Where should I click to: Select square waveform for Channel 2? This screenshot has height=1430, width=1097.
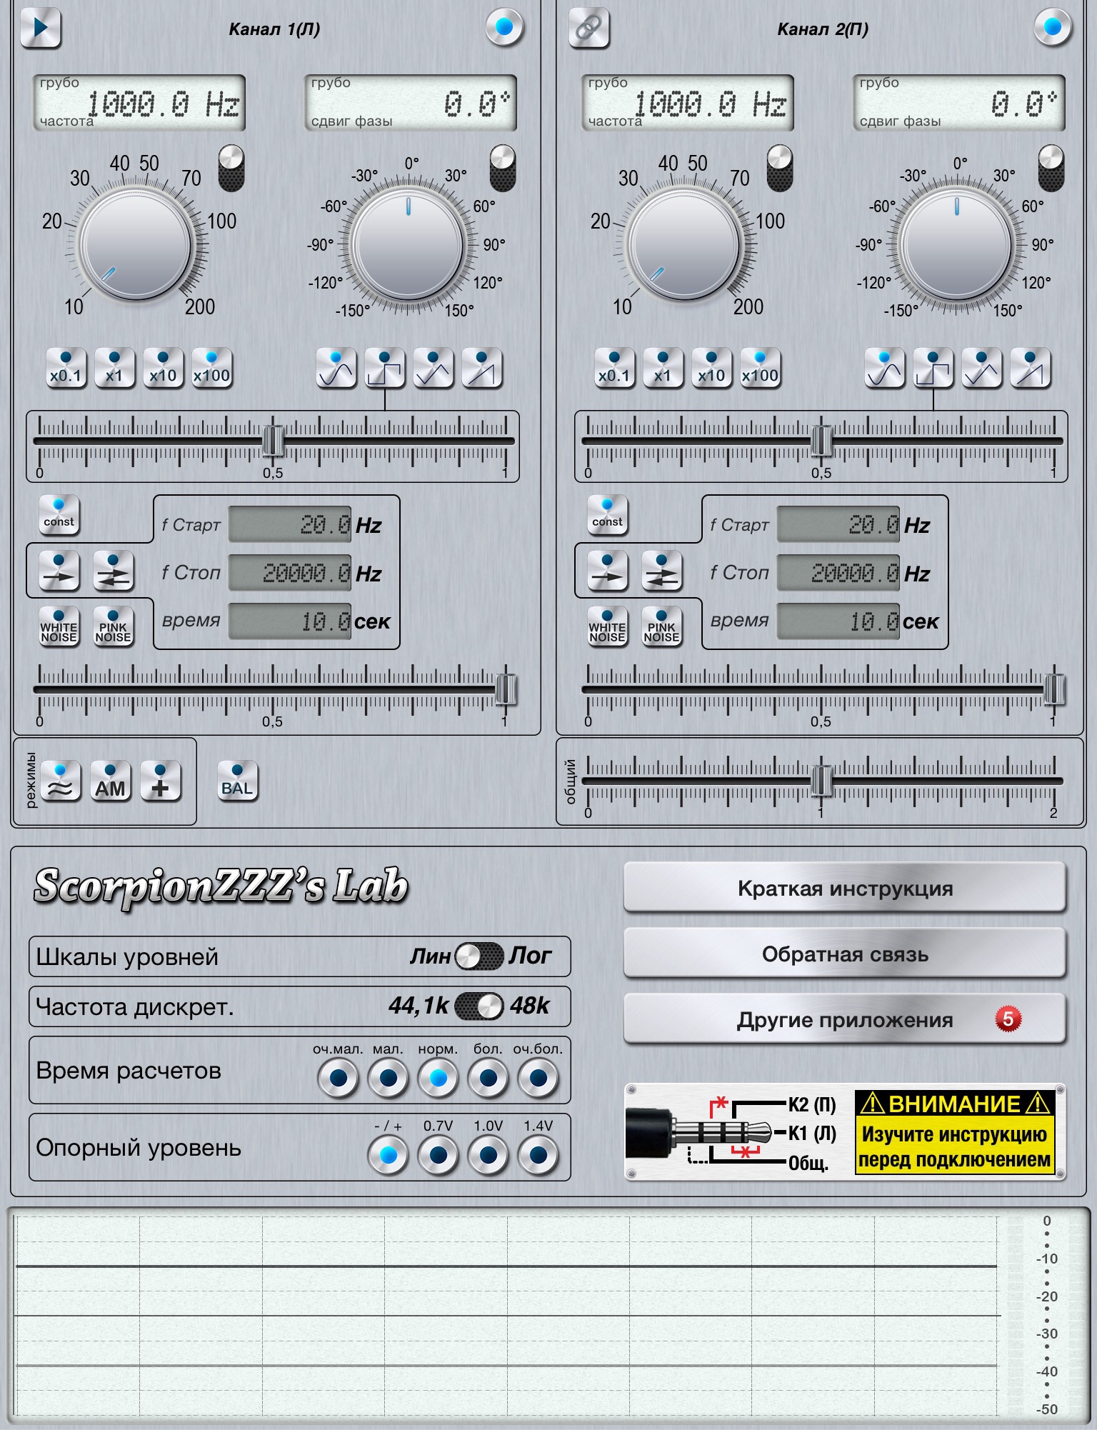click(x=933, y=369)
